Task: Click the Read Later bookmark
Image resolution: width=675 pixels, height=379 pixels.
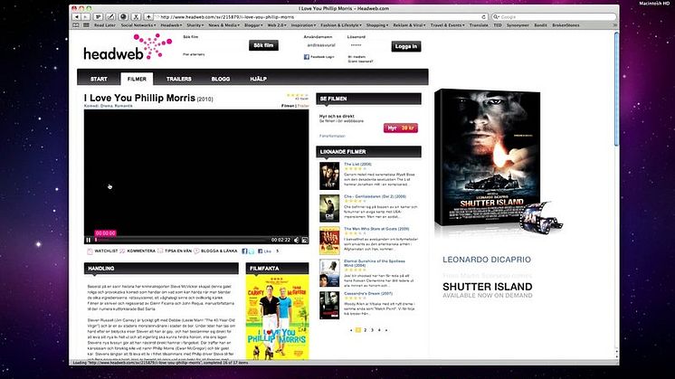Action: [x=105, y=25]
